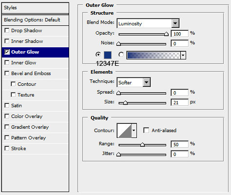Uncheck the Outer Glow checkbox
Screen dimensions: 231x195
[x=7, y=52]
